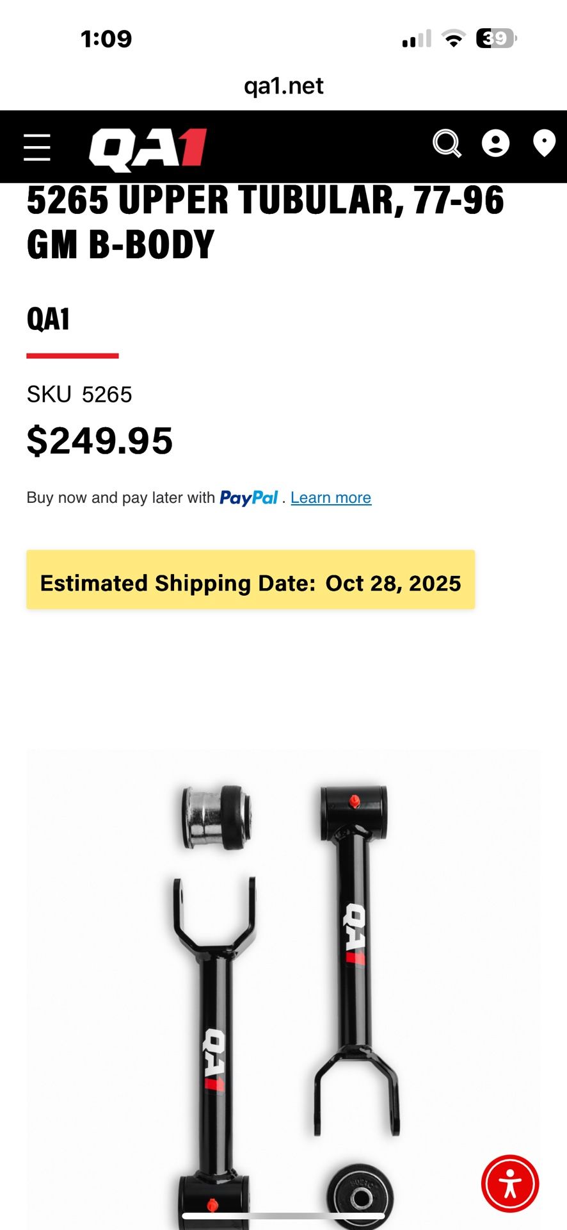Open the account profile icon
The height and width of the screenshot is (1230, 567).
coord(495,143)
